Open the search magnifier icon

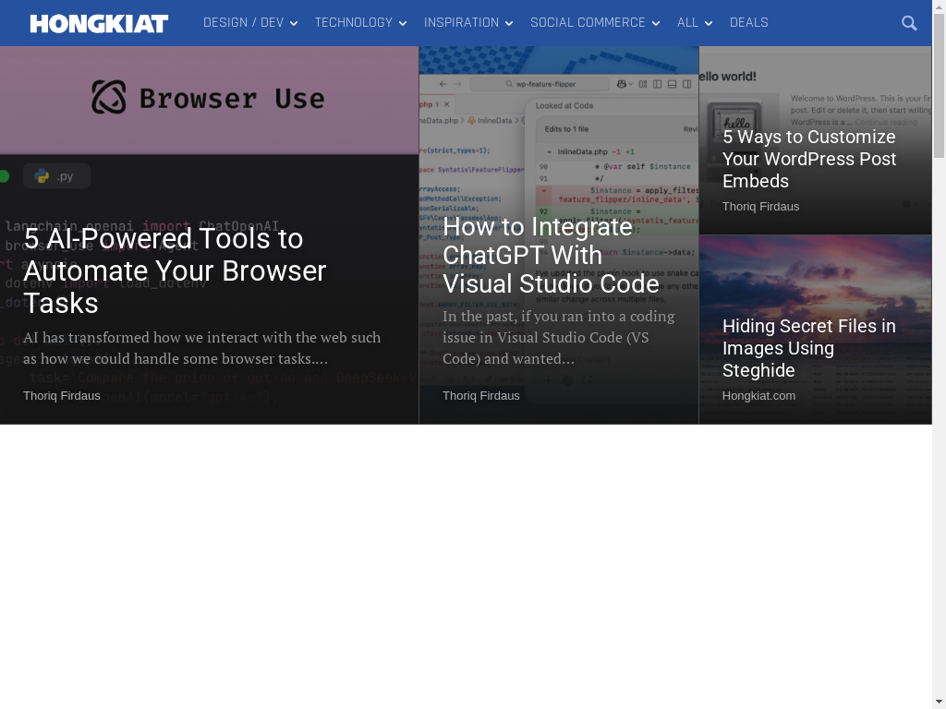909,23
